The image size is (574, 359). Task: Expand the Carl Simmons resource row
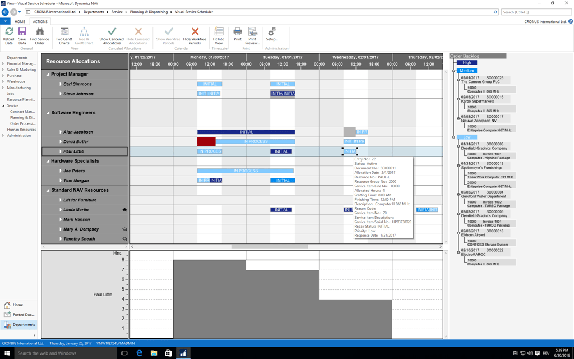pyautogui.click(x=61, y=84)
